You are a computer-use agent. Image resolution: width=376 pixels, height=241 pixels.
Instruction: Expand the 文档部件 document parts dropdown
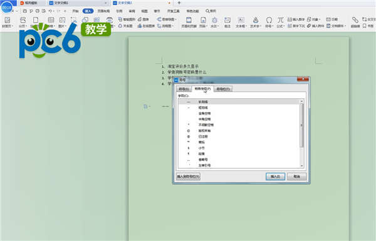(336, 26)
